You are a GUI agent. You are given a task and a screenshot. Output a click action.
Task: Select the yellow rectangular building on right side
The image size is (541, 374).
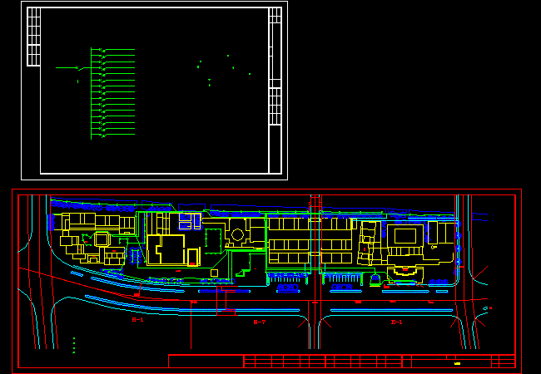405,236
